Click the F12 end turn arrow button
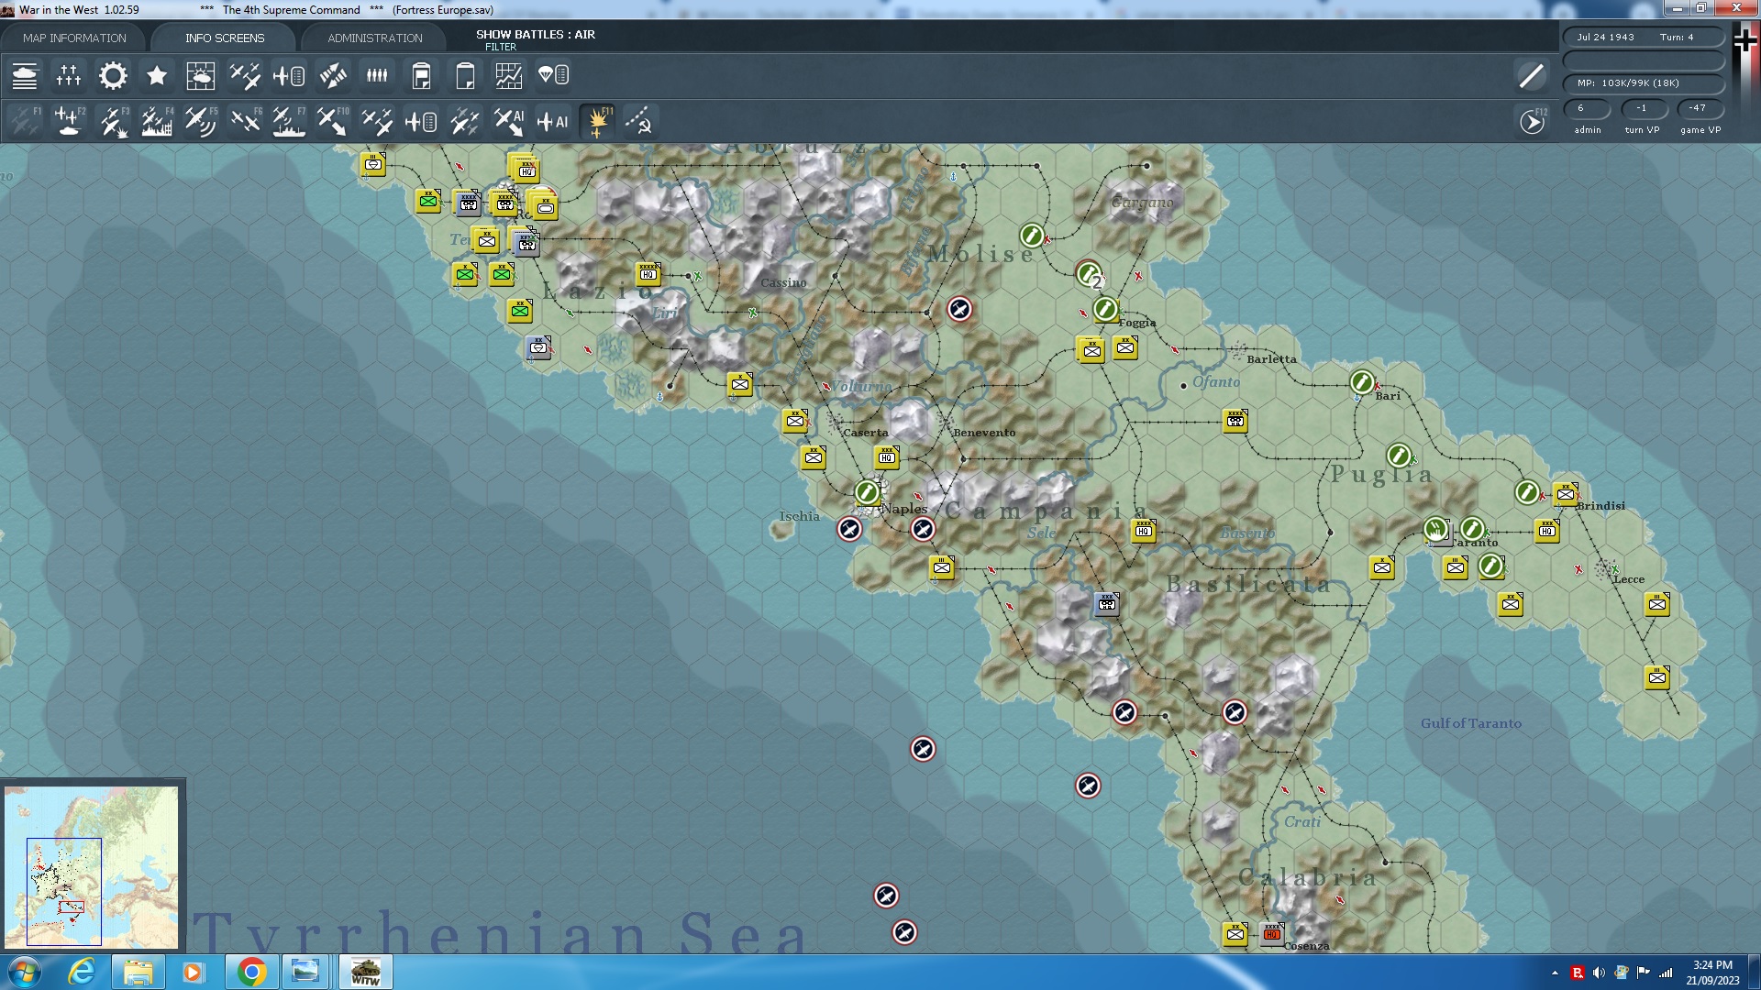This screenshot has width=1761, height=990. (1532, 122)
